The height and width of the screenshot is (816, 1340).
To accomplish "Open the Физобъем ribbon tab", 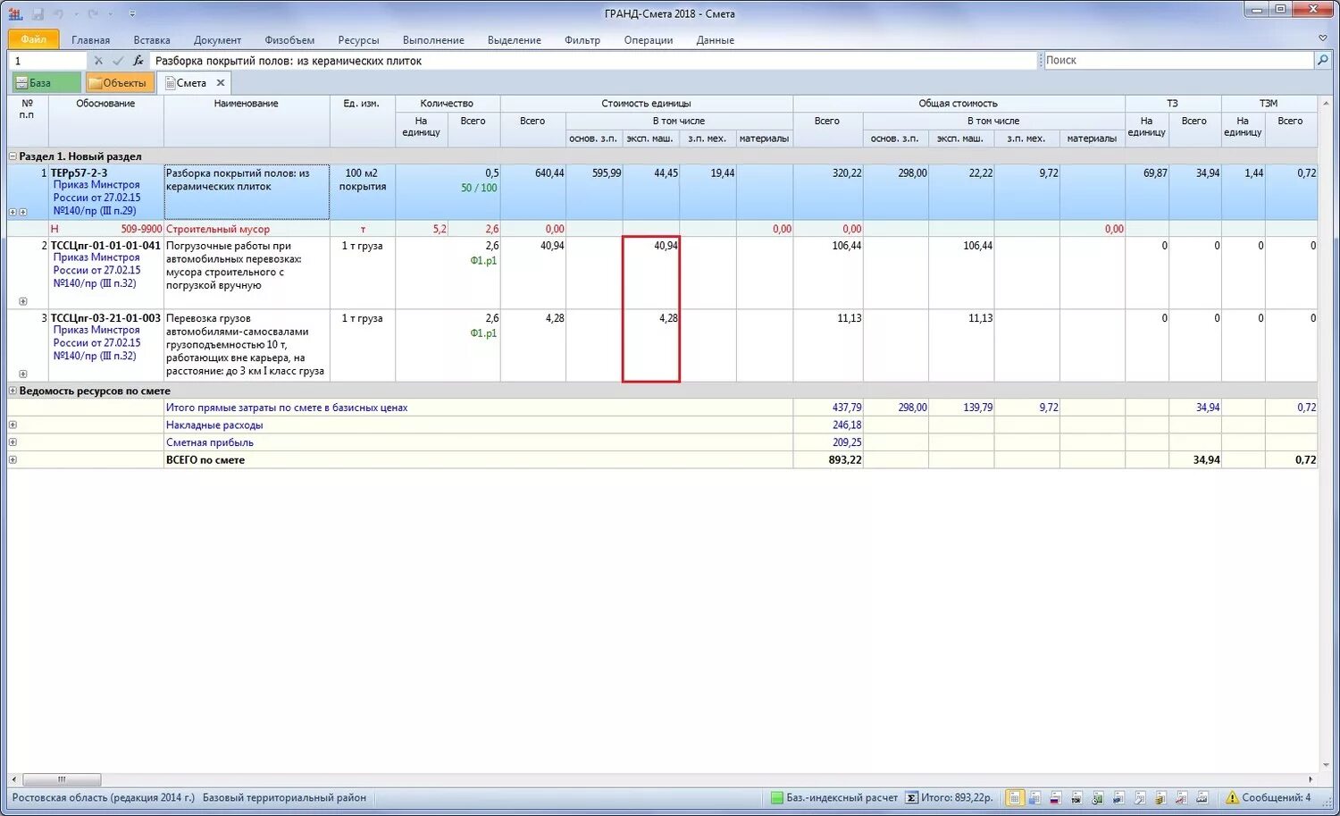I will [289, 40].
